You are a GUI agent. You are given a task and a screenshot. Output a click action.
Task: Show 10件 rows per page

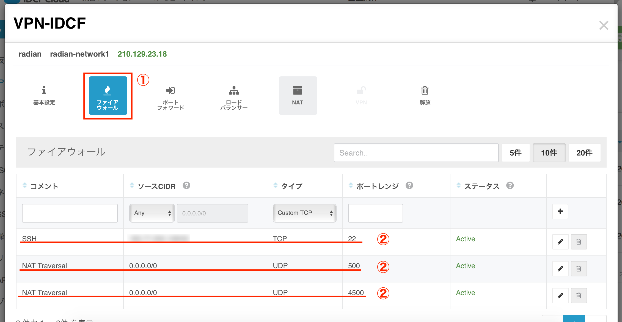pos(549,153)
